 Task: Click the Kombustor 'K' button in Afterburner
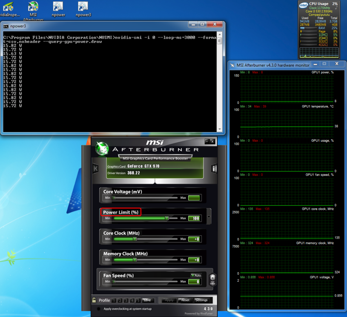95,168
